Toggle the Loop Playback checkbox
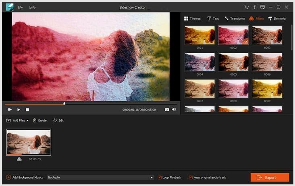Image resolution: width=295 pixels, height=186 pixels. [x=160, y=178]
